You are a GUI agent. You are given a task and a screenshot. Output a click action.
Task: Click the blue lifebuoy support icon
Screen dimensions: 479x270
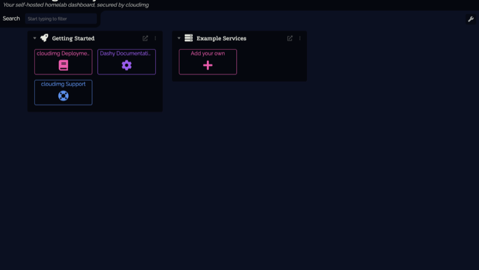coord(63,96)
